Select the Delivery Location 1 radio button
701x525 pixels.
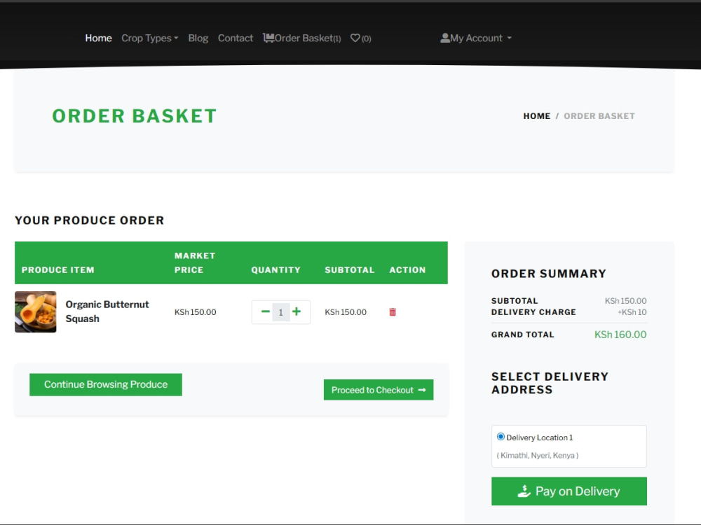coord(501,437)
